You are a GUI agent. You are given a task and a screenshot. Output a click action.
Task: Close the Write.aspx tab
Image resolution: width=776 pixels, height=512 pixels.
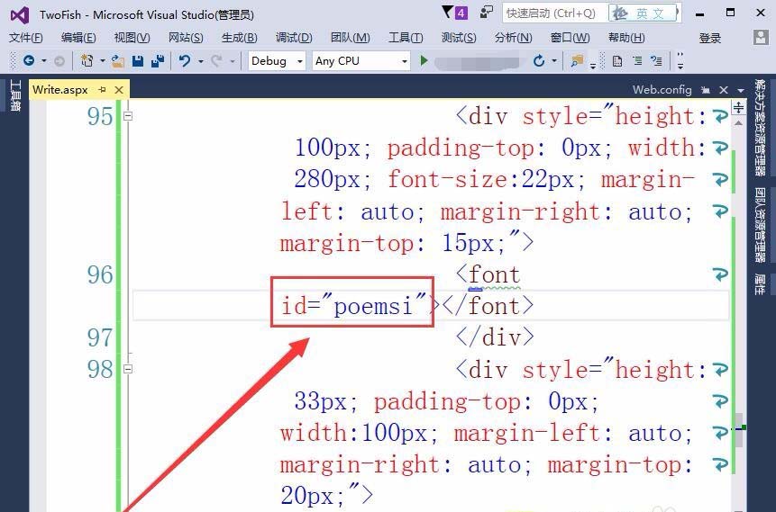(x=119, y=90)
